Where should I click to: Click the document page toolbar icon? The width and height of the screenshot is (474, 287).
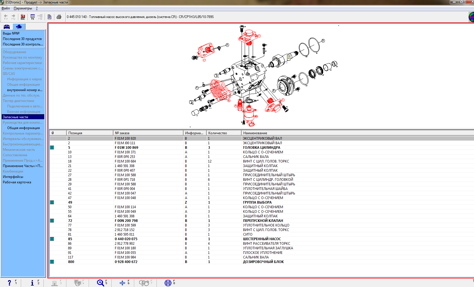[x=50, y=17]
